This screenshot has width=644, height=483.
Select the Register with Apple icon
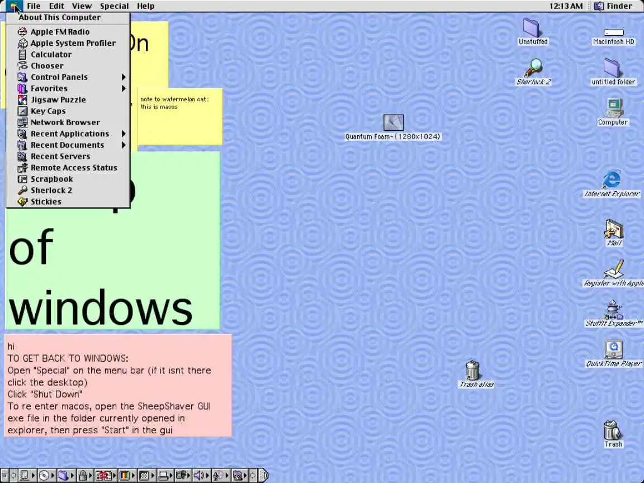(614, 273)
